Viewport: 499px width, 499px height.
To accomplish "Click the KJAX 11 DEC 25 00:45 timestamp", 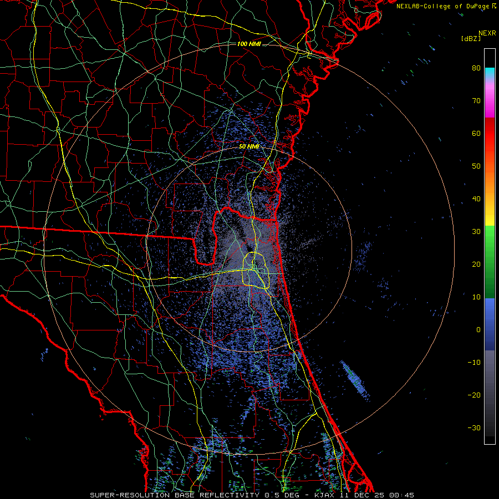I will click(x=364, y=495).
